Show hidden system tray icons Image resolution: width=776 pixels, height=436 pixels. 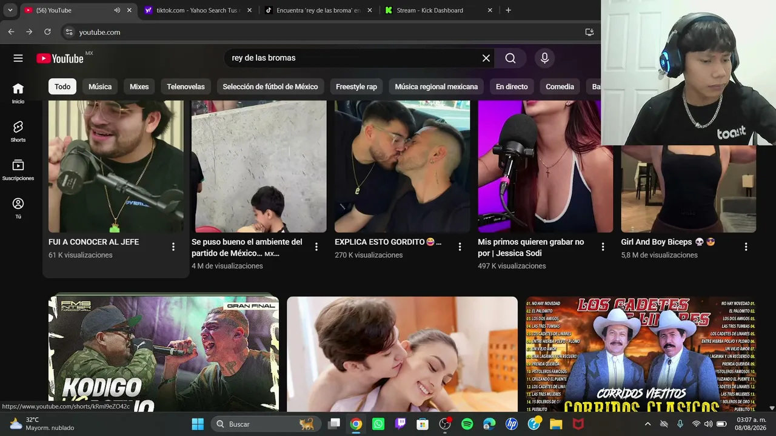647,424
